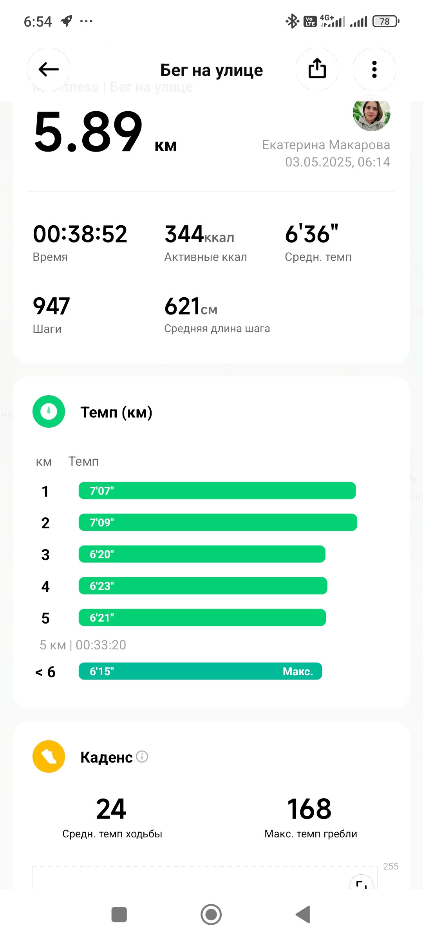The width and height of the screenshot is (423, 940).
Task: Tap the 344 ккал active calories stat
Action: point(206,242)
